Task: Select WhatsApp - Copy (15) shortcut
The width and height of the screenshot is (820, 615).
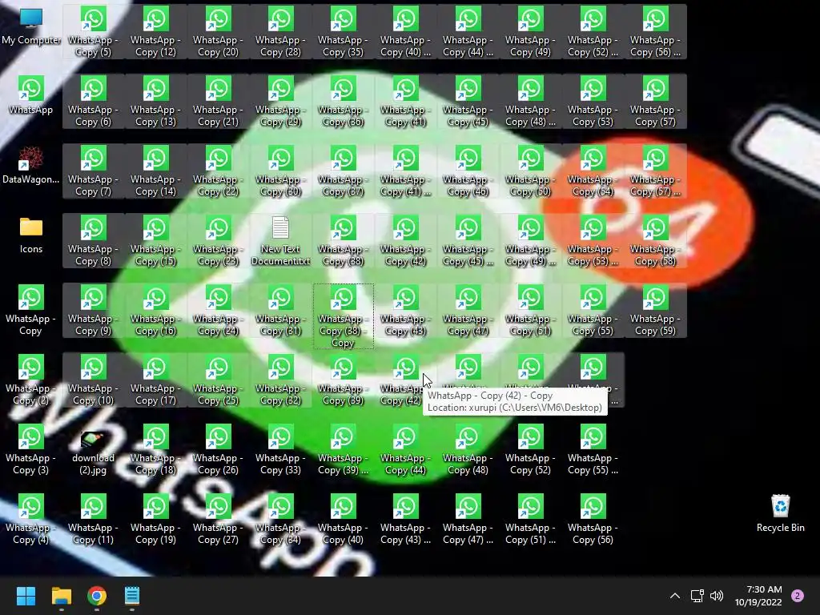Action: pos(155,241)
